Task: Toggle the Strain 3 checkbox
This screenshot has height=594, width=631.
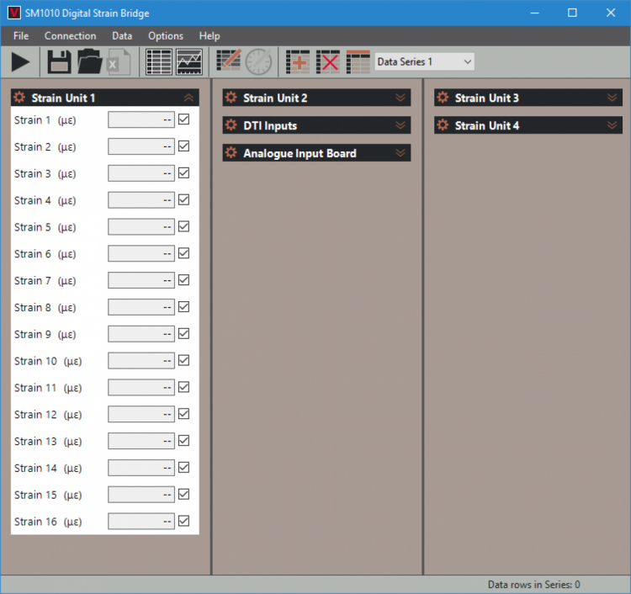Action: click(x=184, y=173)
